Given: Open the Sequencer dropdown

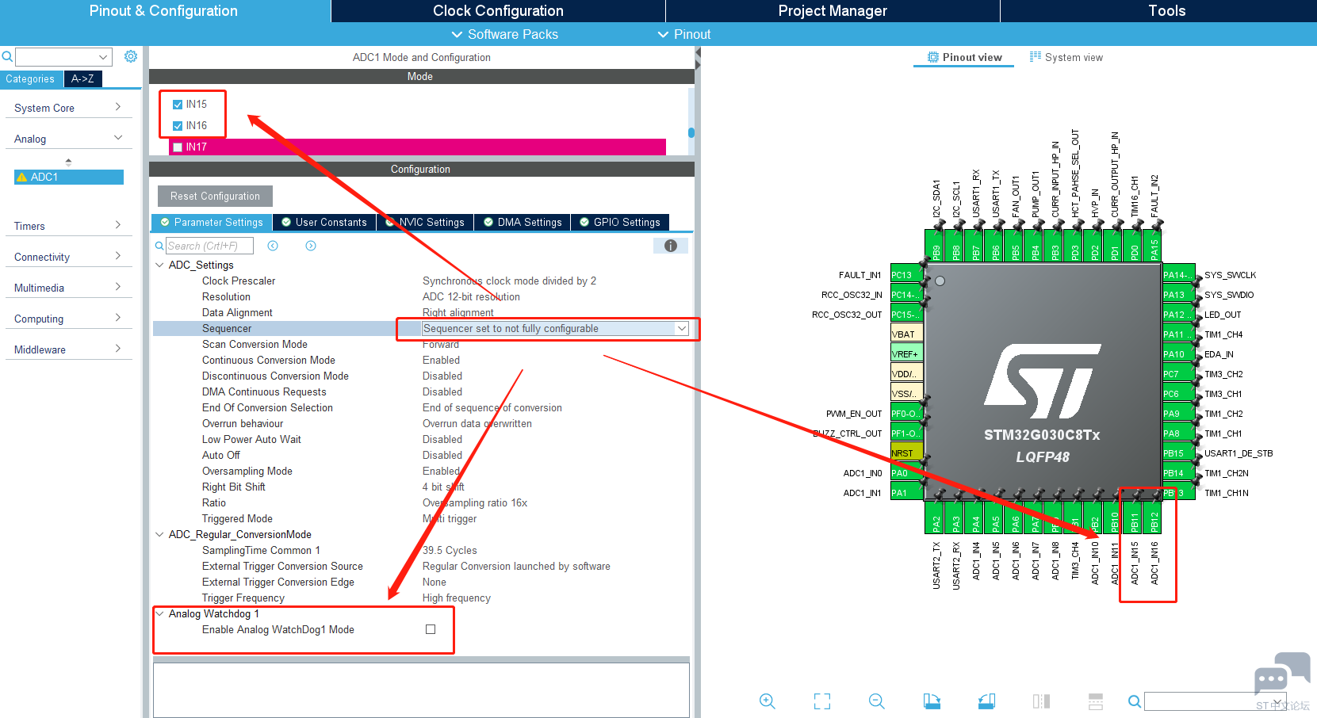Looking at the screenshot, I should [x=681, y=328].
